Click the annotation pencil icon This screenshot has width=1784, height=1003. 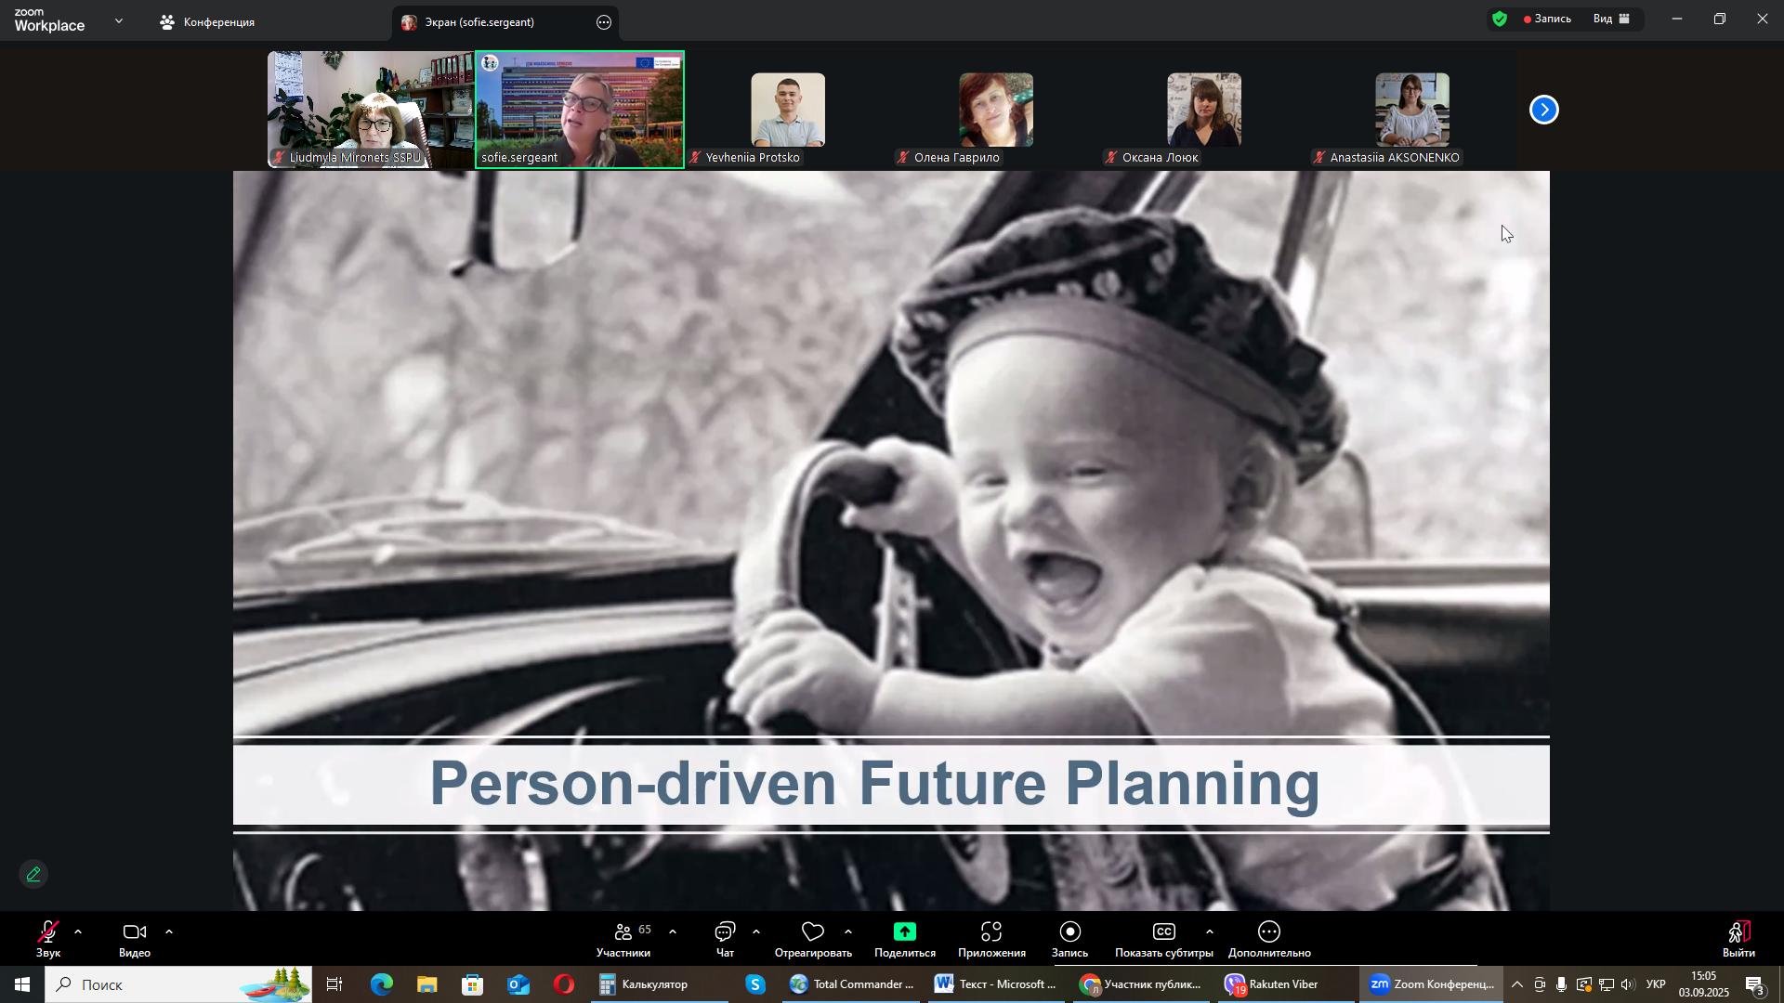pyautogui.click(x=33, y=875)
